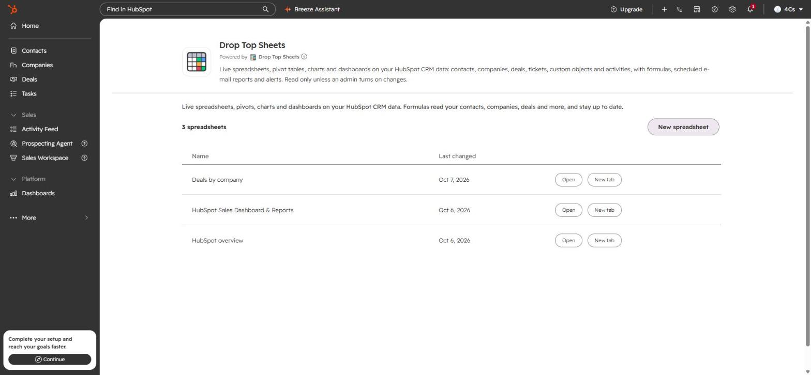This screenshot has height=375, width=811.
Task: Click the page vertical scrollbar
Action: 807,186
